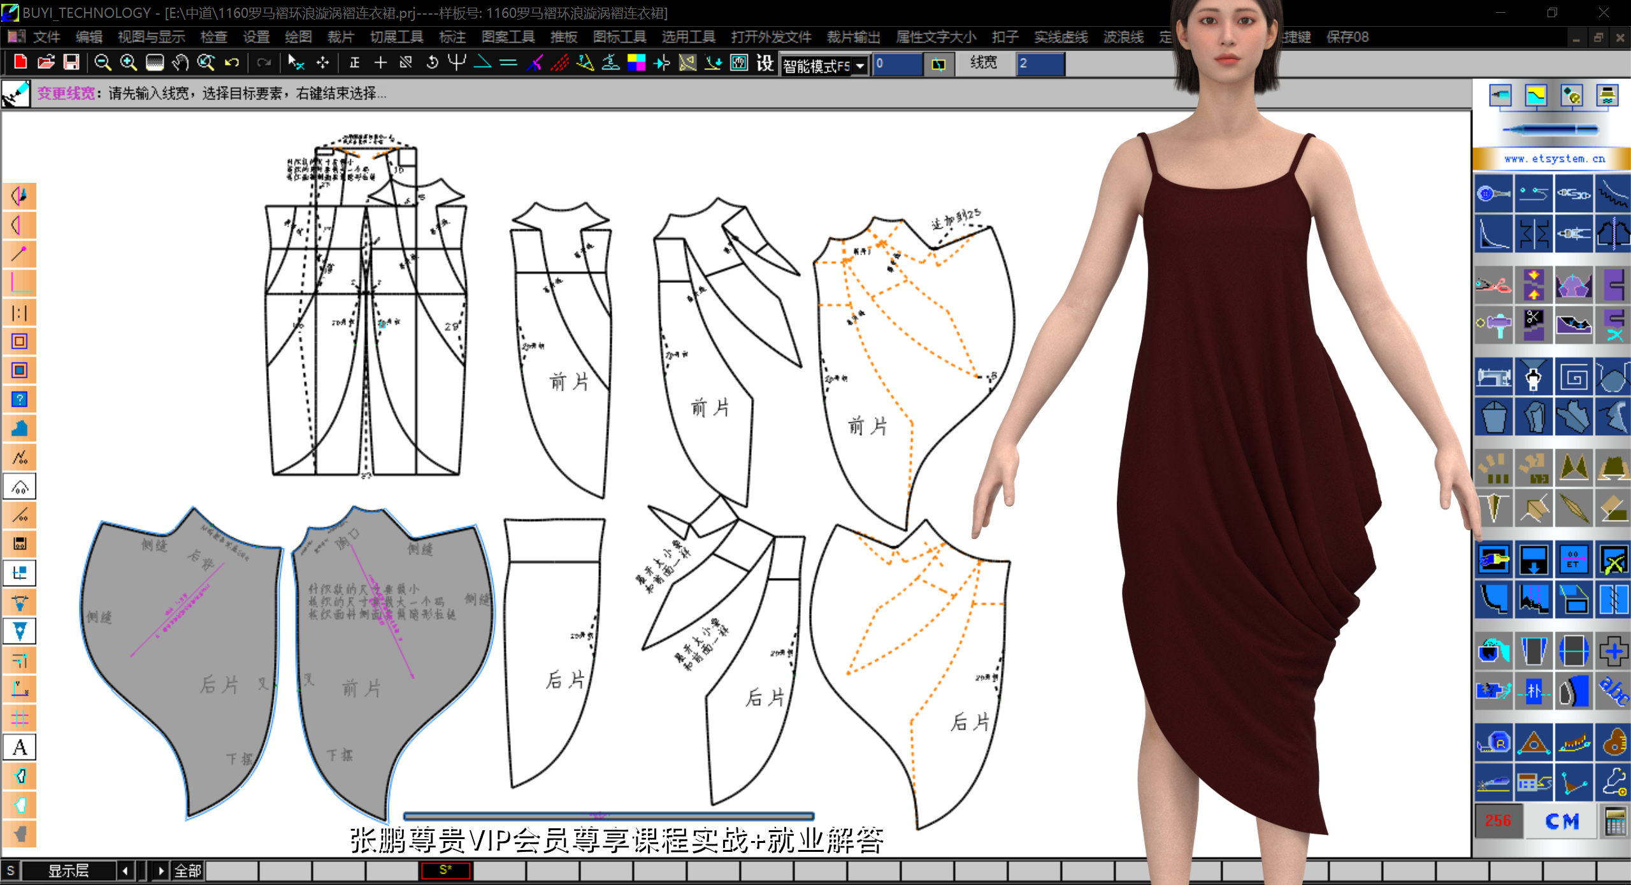Click the undo arrow icon
This screenshot has height=885, width=1631.
point(232,62)
